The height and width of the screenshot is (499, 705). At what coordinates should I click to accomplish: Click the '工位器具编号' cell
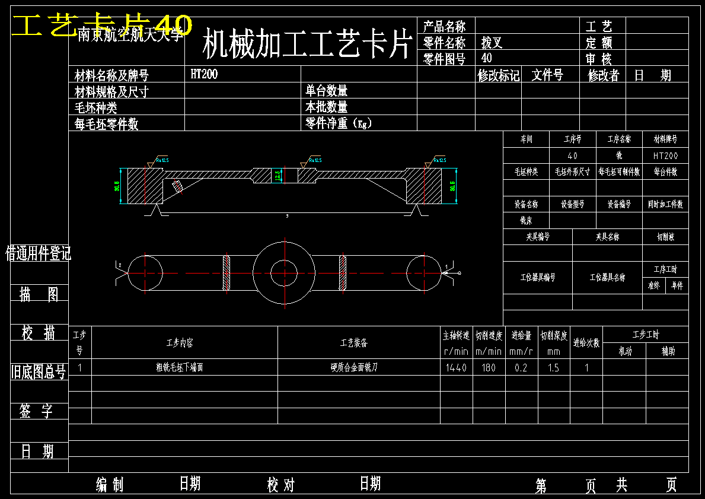point(538,277)
